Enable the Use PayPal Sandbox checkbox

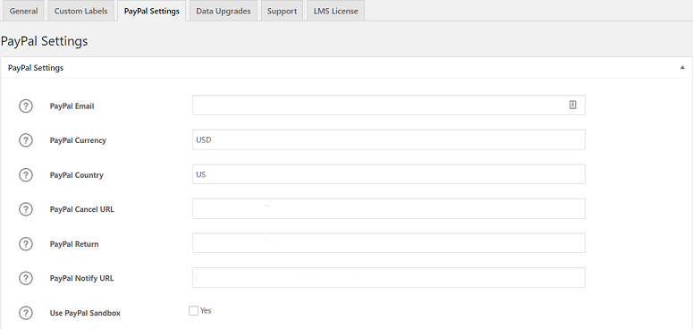(x=193, y=311)
